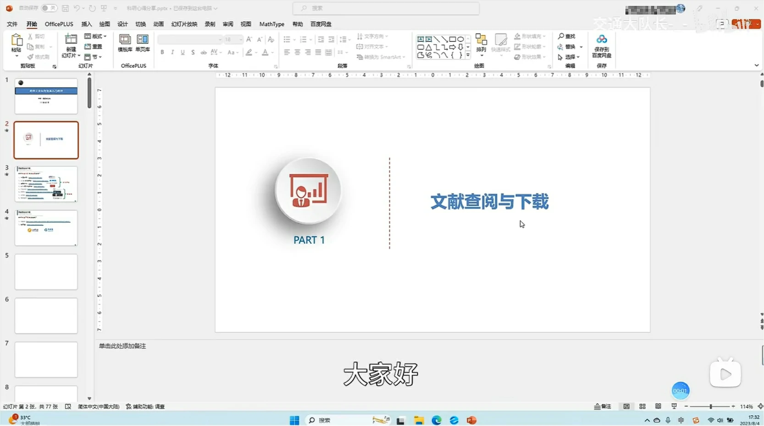Toggle the 自动保存 autosave switch
764x426 pixels.
49,8
